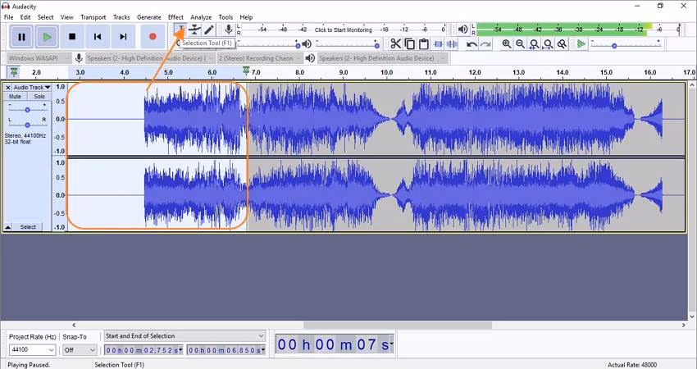697x369 pixels.
Task: Open the 2 (Stereo) Recording Channels dropdown
Action: click(x=260, y=58)
